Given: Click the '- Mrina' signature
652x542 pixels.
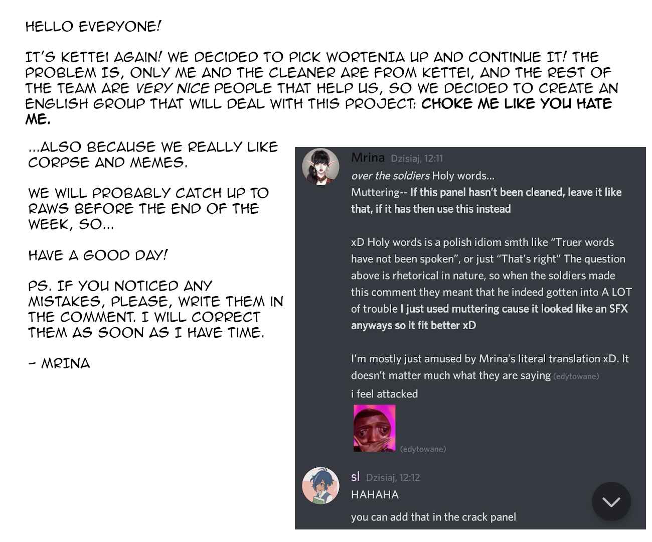Looking at the screenshot, I should coord(59,363).
